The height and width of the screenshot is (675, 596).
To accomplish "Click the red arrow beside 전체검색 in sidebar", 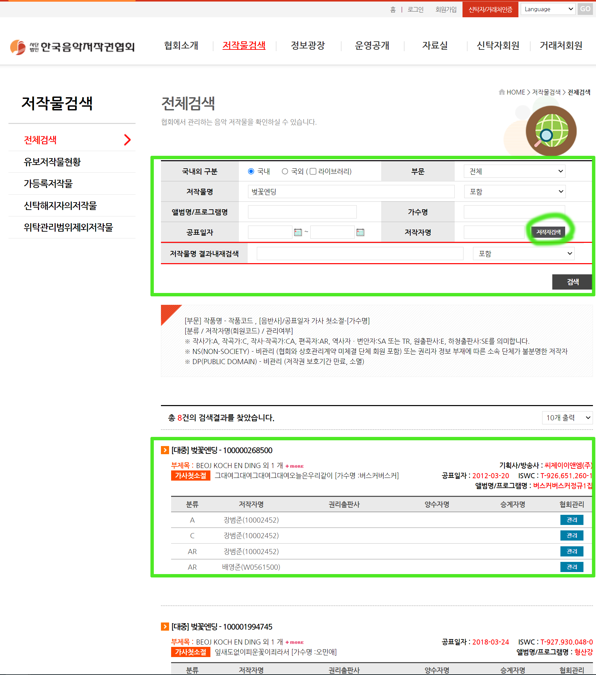I will click(127, 140).
